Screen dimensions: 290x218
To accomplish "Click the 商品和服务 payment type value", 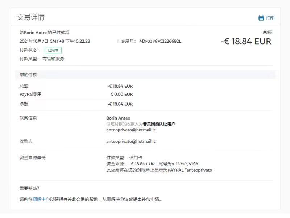I will [53, 59].
